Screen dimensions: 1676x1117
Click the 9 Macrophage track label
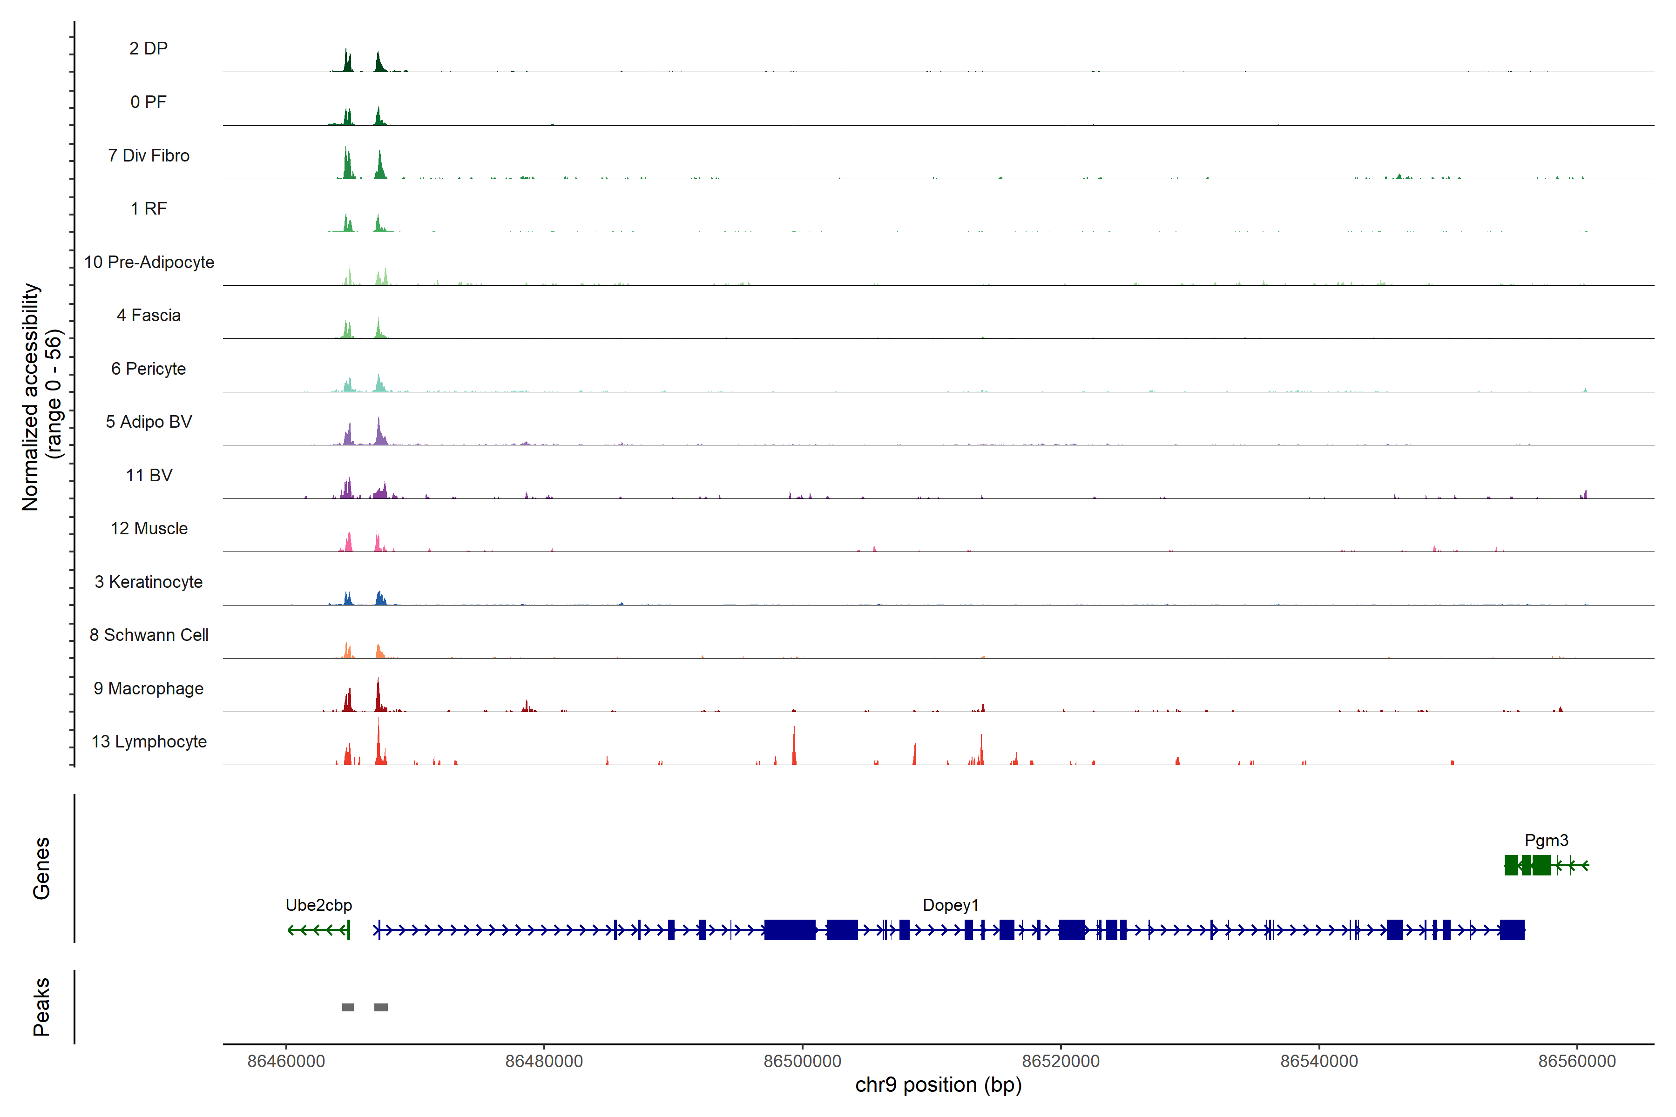coord(148,689)
